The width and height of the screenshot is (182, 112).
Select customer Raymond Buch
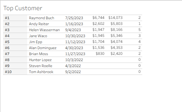42,18
